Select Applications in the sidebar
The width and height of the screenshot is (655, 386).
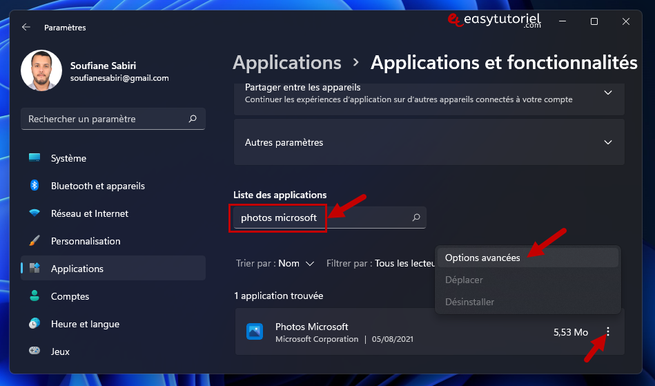(x=113, y=268)
